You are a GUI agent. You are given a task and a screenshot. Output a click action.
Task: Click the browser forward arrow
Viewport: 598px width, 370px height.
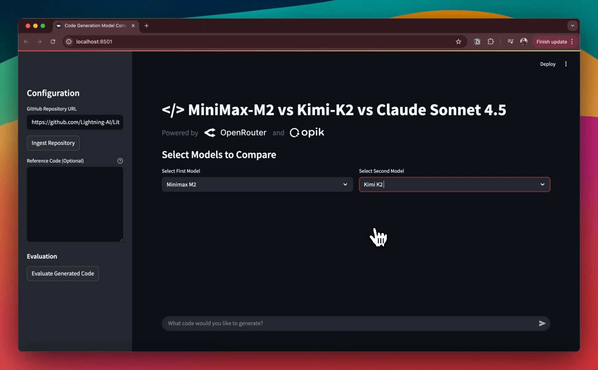(39, 41)
